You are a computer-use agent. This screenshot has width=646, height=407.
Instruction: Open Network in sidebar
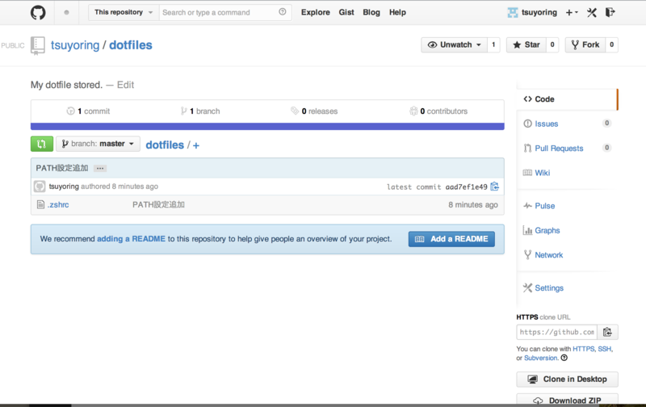click(x=549, y=255)
